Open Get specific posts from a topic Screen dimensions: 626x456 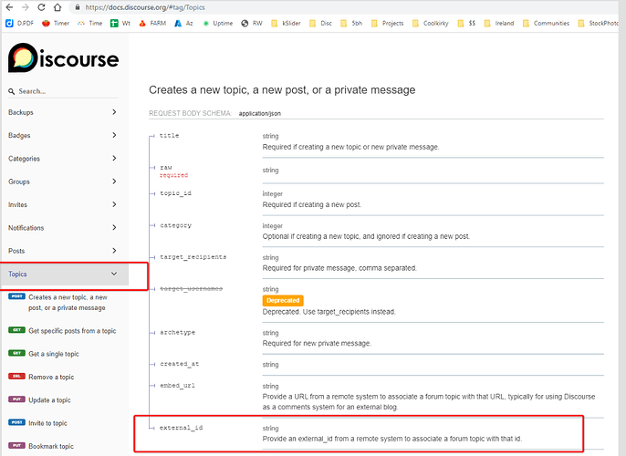[62, 331]
